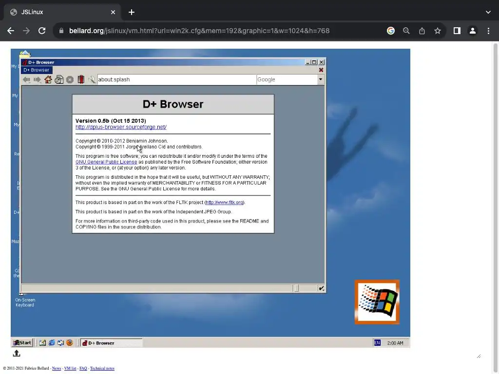This screenshot has height=374, width=499.
Task: Click the Show Desktop quick launch icon
Action: tap(43, 343)
